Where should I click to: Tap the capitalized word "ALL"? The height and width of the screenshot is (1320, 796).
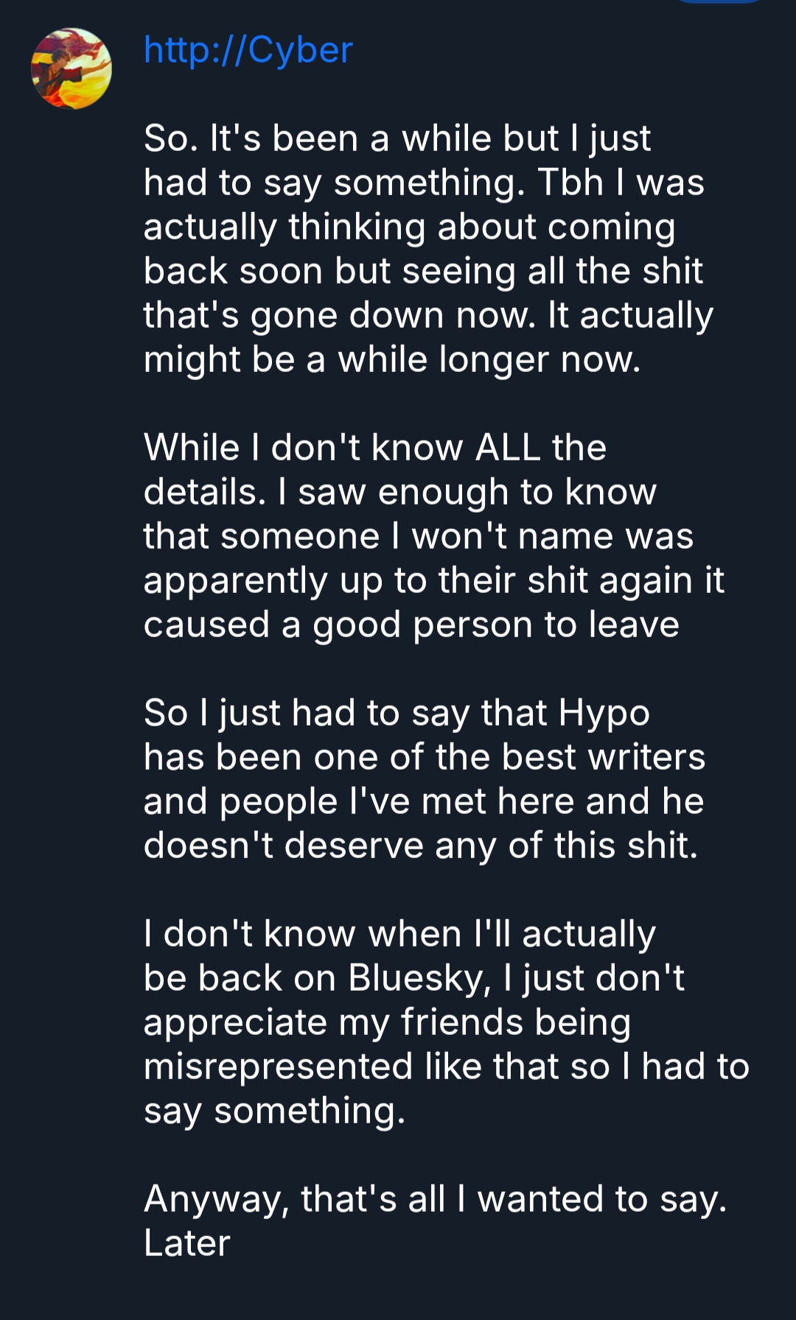[x=508, y=448]
